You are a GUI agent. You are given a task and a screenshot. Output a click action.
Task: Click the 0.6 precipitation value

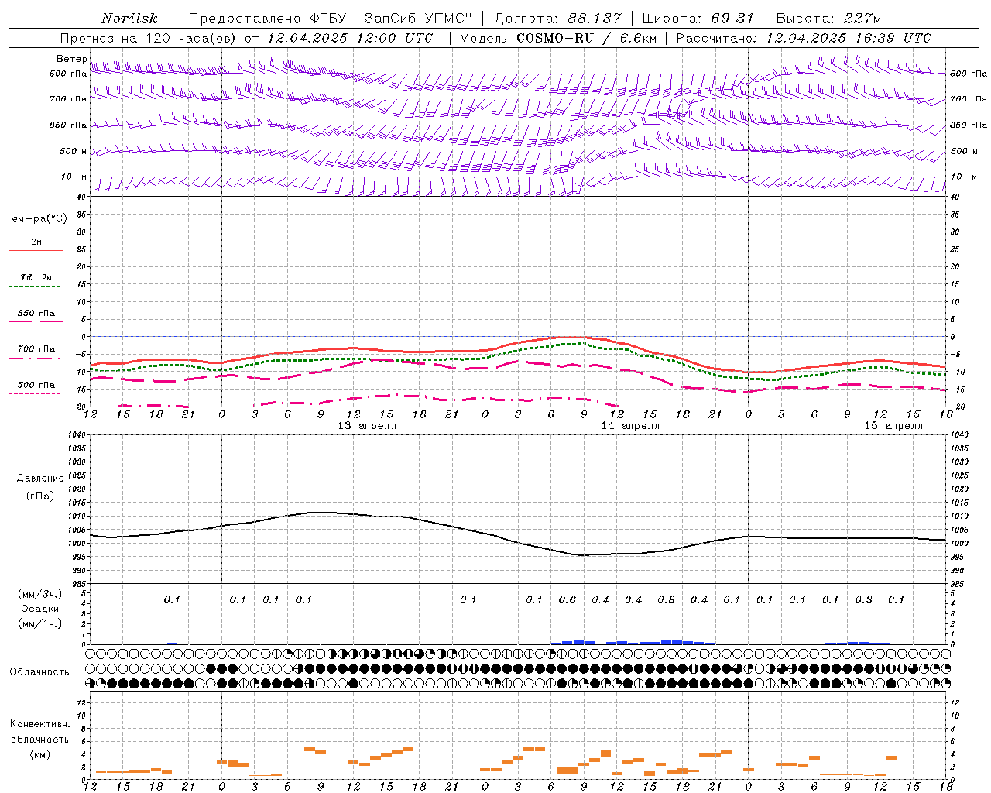pos(568,599)
